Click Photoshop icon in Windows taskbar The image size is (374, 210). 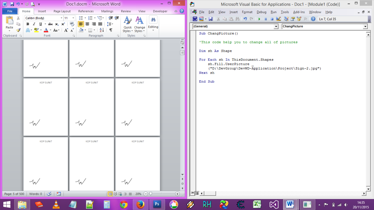[157, 204]
